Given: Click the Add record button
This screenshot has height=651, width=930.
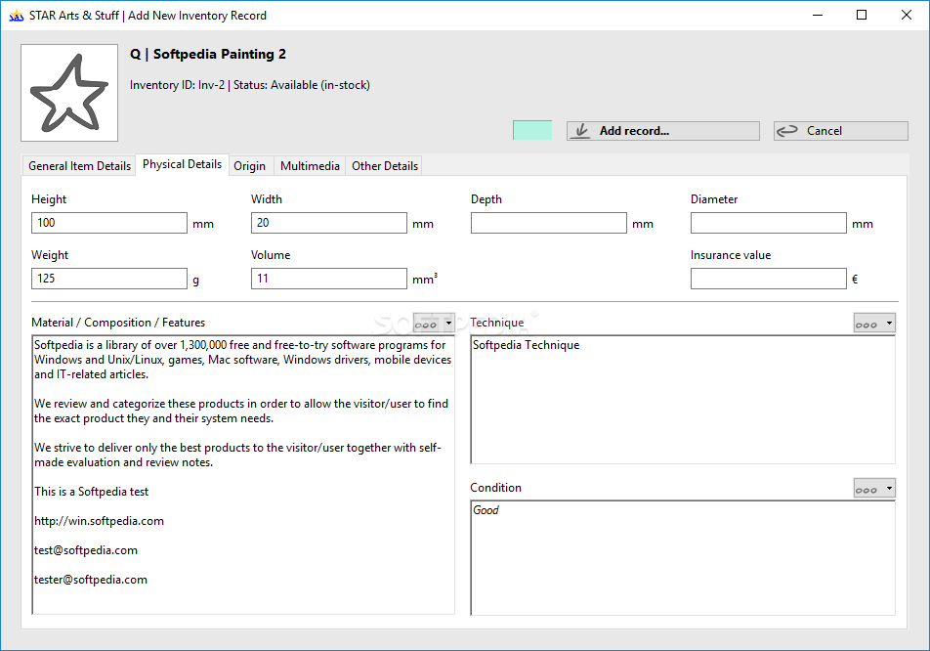Looking at the screenshot, I should 662,131.
